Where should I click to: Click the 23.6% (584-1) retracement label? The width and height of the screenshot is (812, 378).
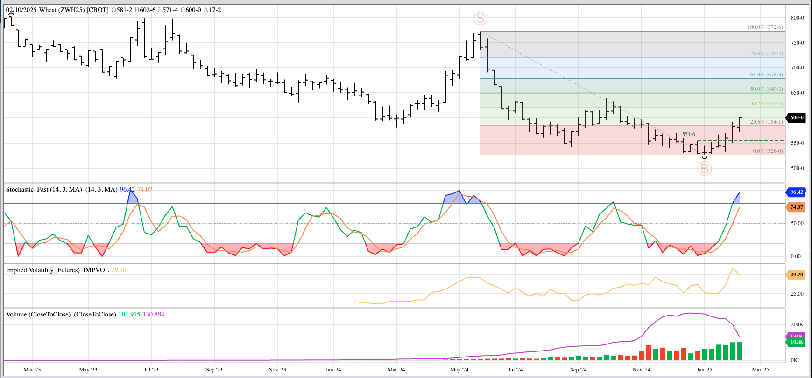[766, 122]
